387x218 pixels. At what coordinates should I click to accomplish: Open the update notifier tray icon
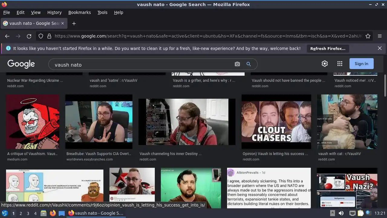369,213
